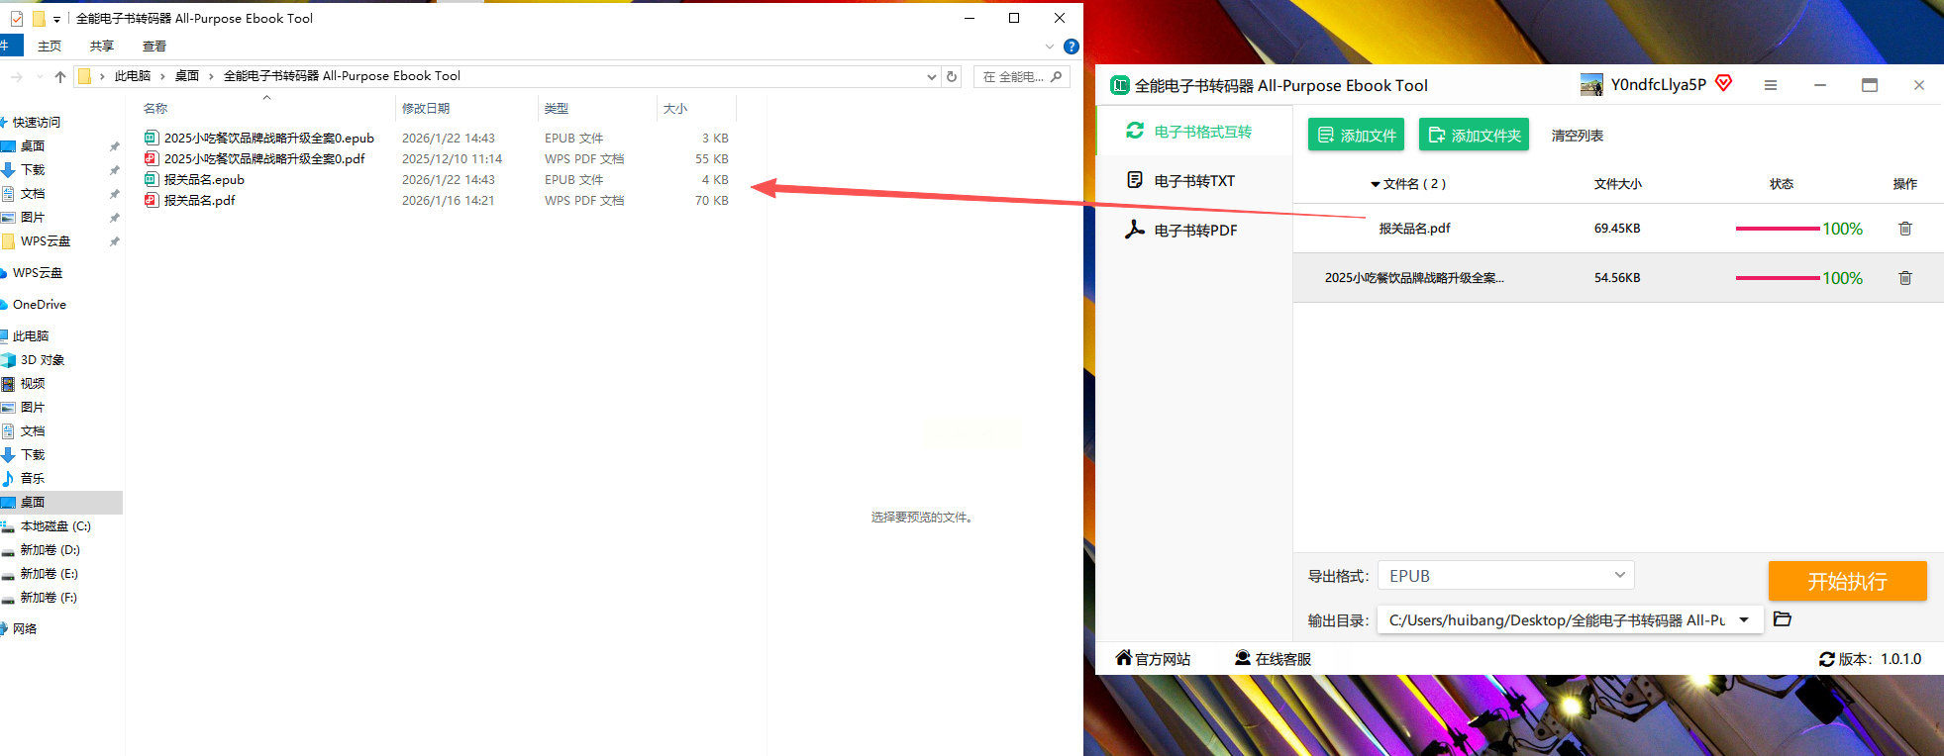Open the 导出格式 EPUB dropdown
This screenshot has width=1944, height=756.
point(1505,576)
